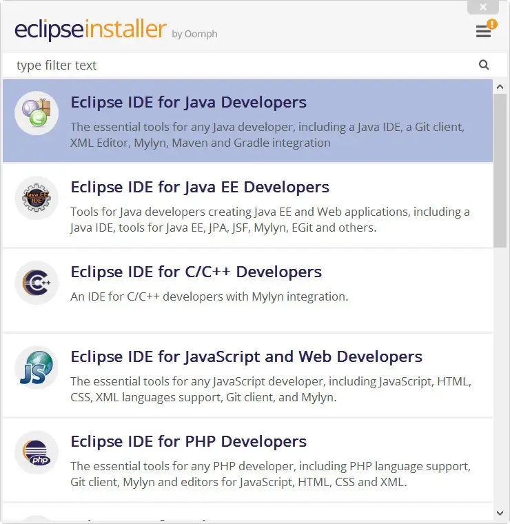Pick Eclipse IDE for C/C++ Developers title
This screenshot has width=510, height=524.
pos(196,272)
